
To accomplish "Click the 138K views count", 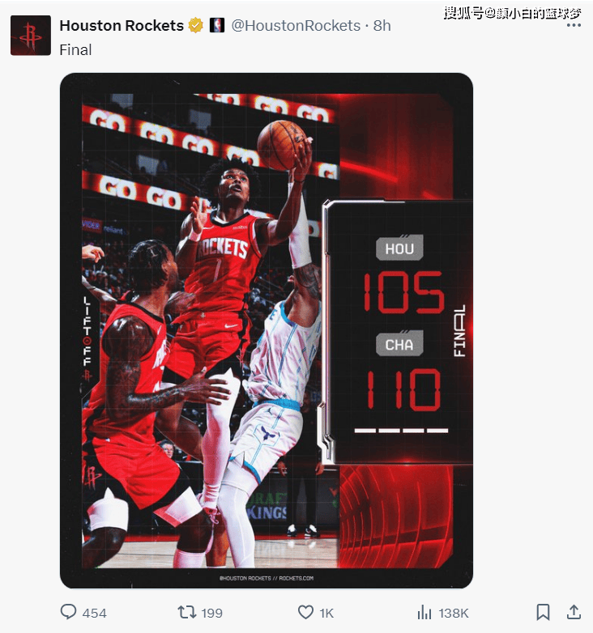I will tap(454, 613).
